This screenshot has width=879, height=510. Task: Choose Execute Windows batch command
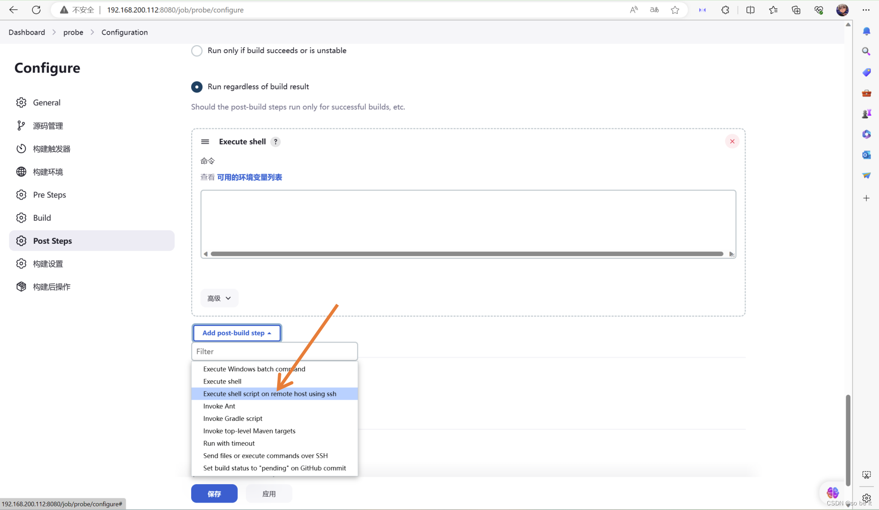pyautogui.click(x=274, y=369)
